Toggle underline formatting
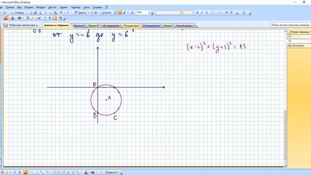Viewport: 311px width, 175px height. (207, 13)
